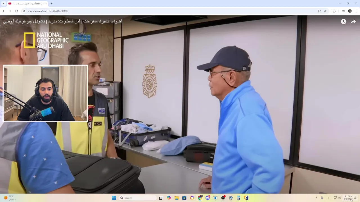Open the volume speaker tray icon

339,198
